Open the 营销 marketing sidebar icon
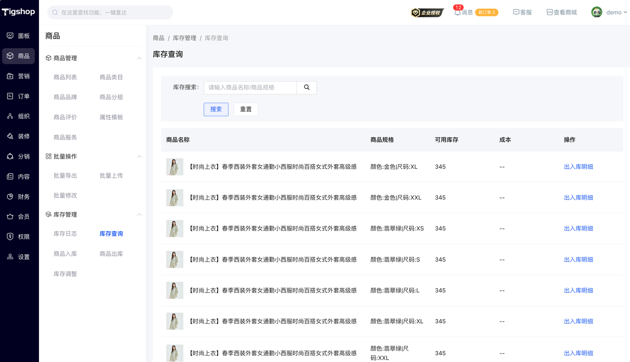 pyautogui.click(x=10, y=76)
